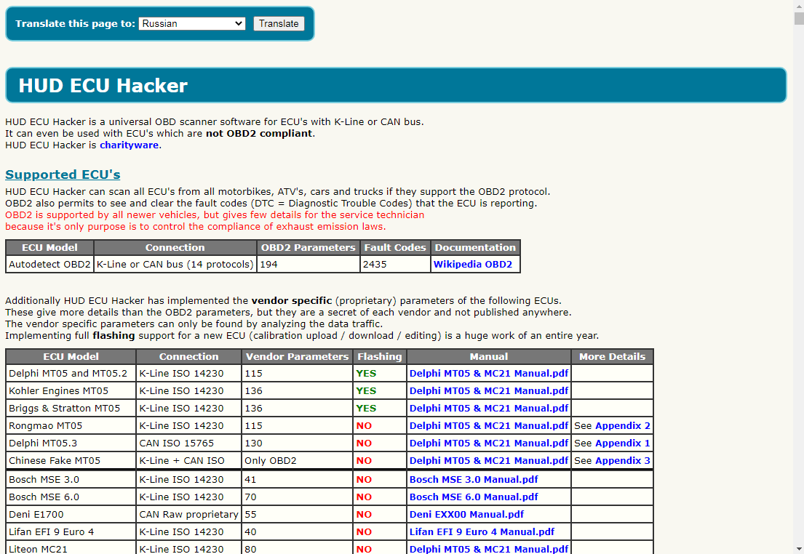
Task: Click the '55' vendor parameters cell
Action: tap(298, 515)
